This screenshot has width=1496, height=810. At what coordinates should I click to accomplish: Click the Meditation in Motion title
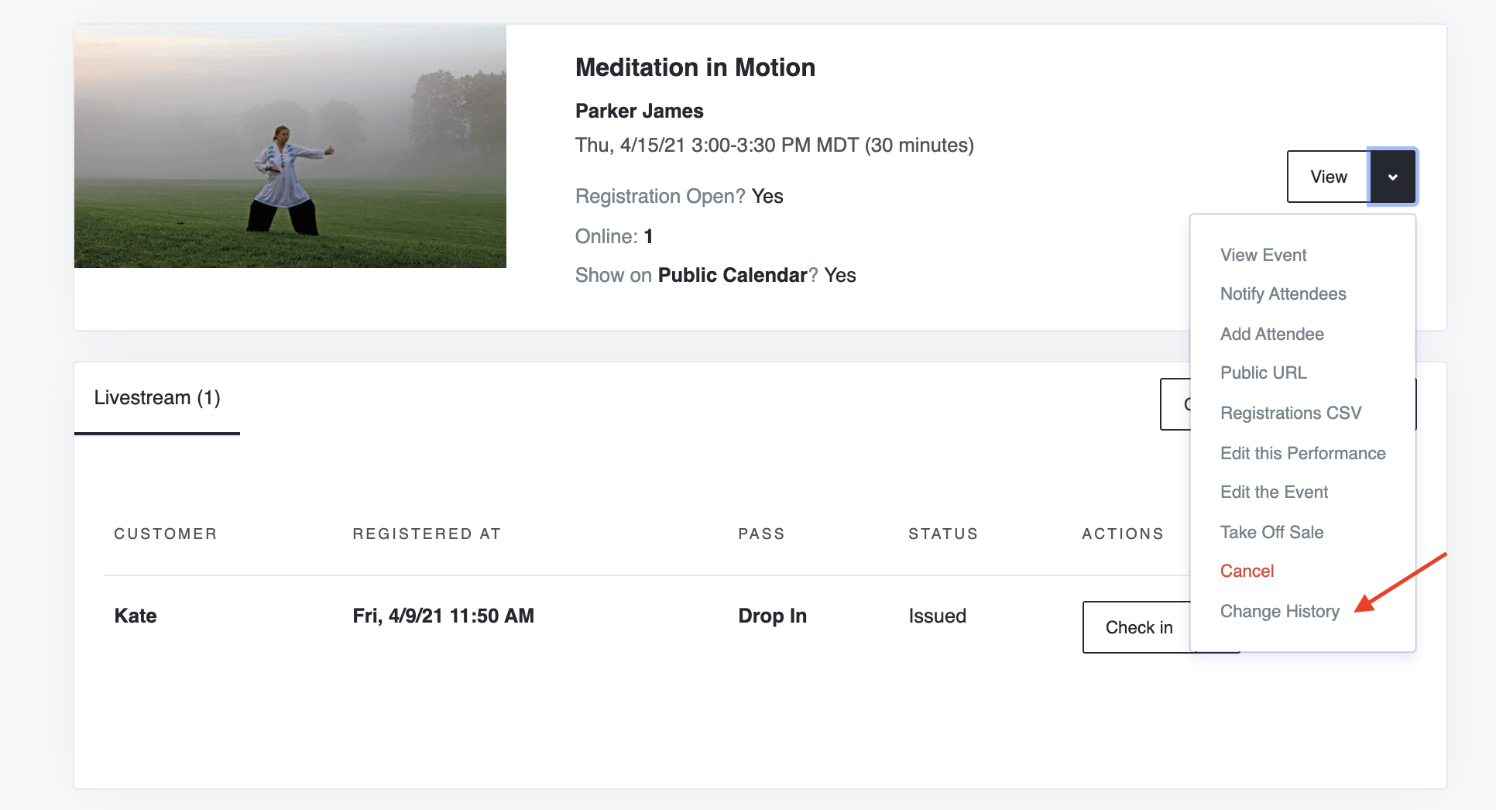point(695,67)
